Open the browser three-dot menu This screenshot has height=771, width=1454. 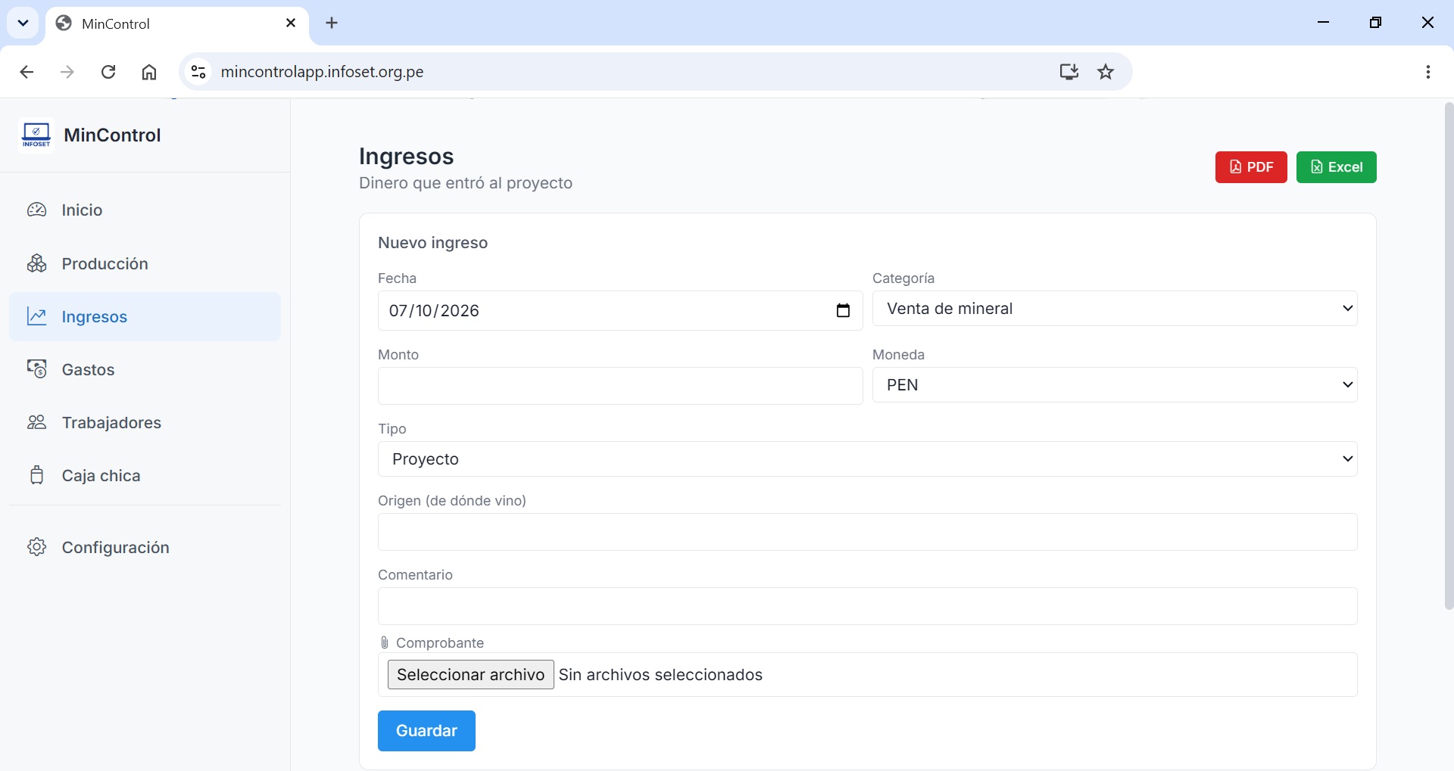coord(1427,72)
